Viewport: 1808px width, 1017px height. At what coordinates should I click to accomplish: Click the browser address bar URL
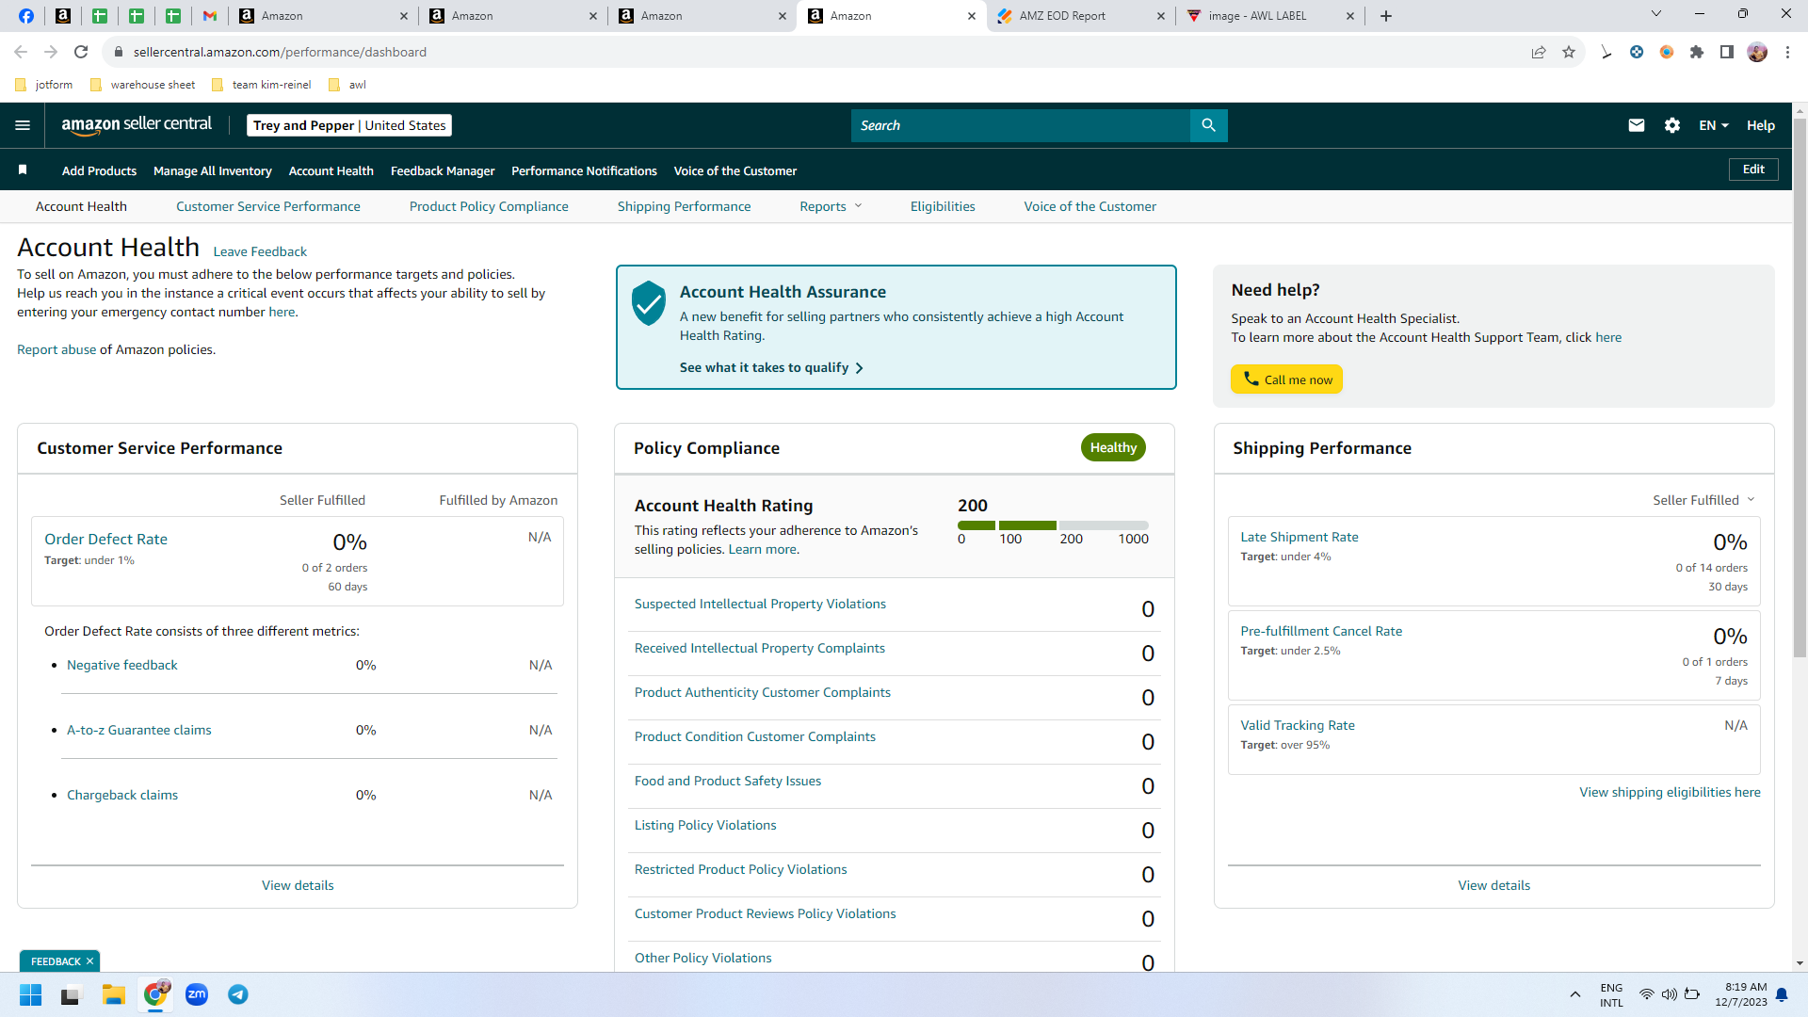click(x=280, y=52)
